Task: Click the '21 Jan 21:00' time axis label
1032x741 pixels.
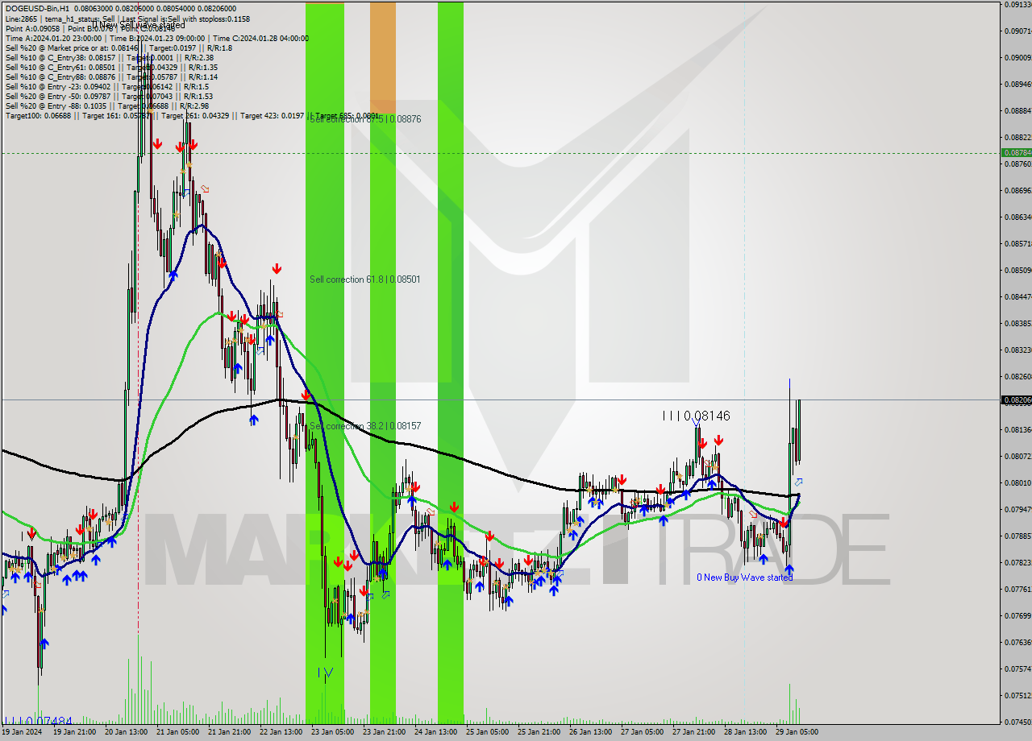Action: (x=231, y=733)
